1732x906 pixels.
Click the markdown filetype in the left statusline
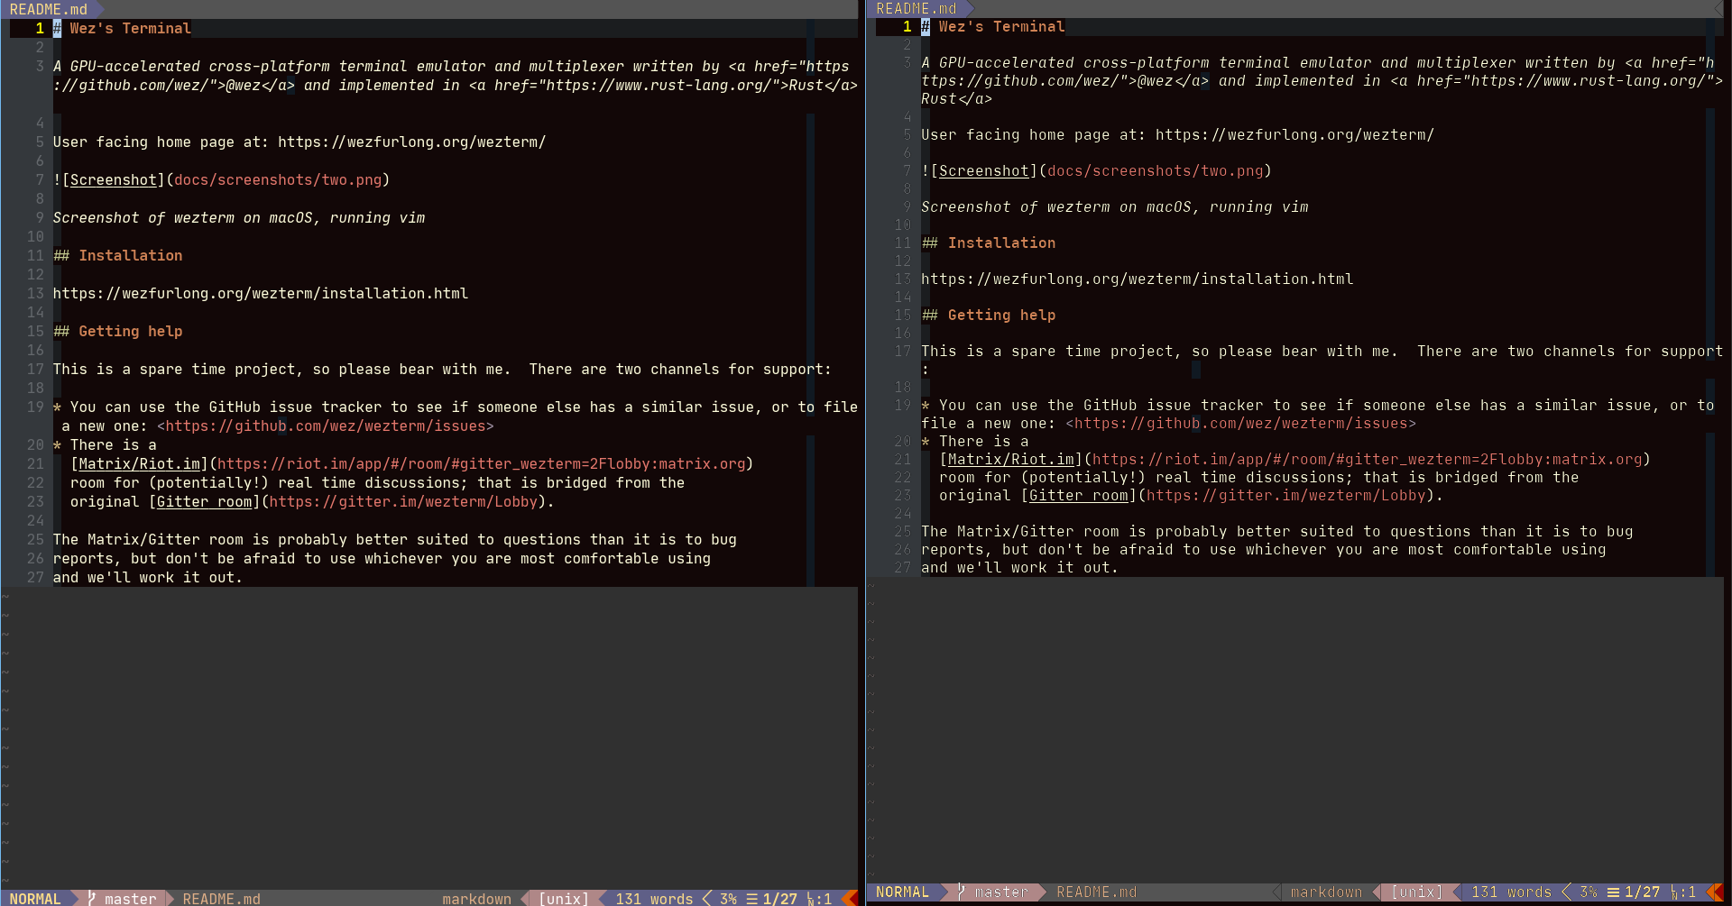(476, 899)
